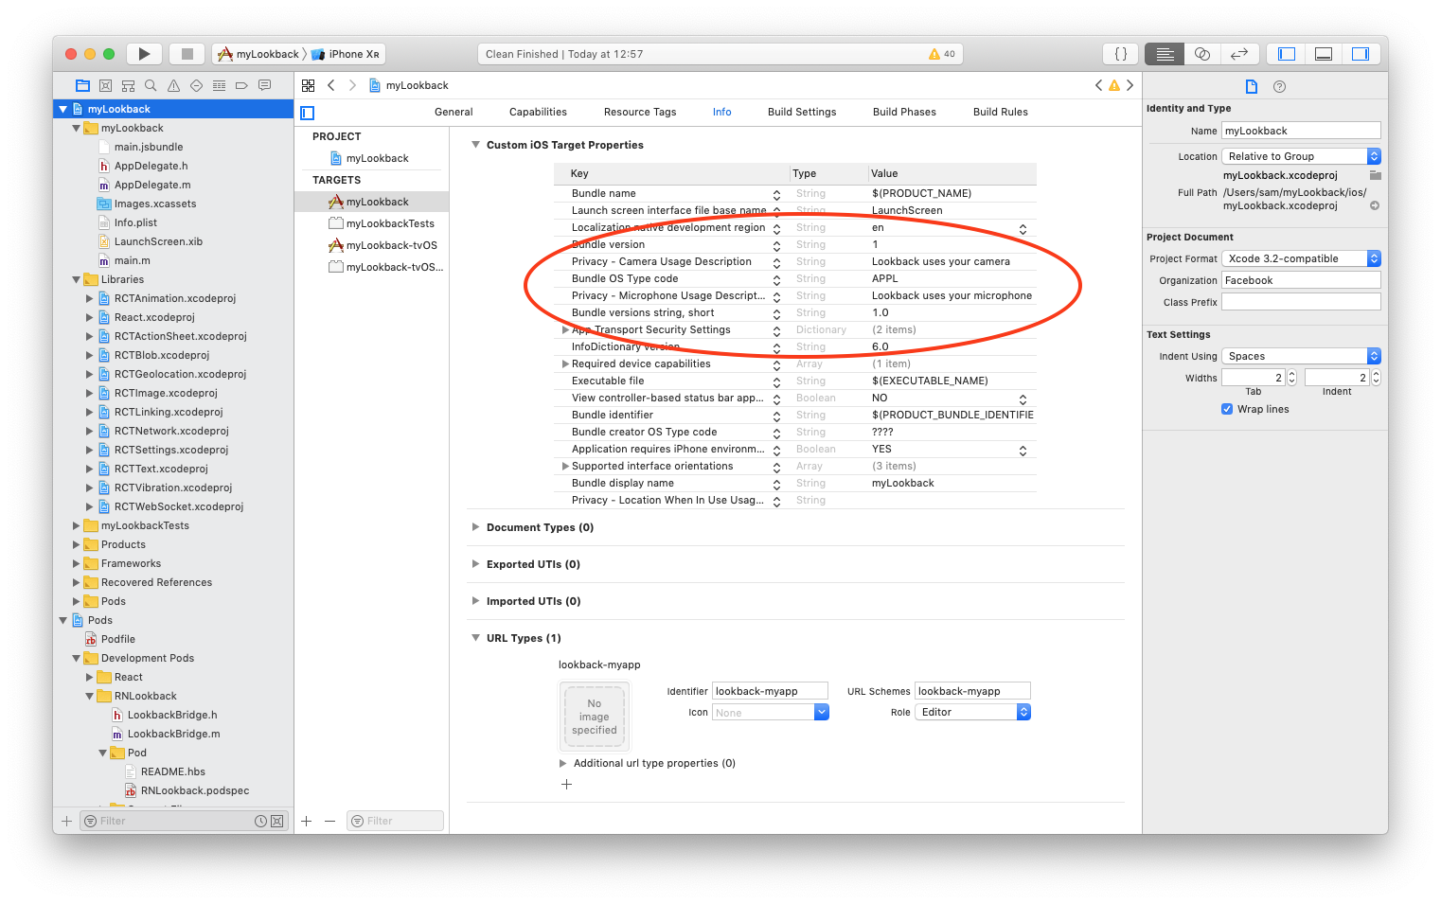Show the code snippet library braces button
This screenshot has height=904, width=1441.
[1121, 54]
